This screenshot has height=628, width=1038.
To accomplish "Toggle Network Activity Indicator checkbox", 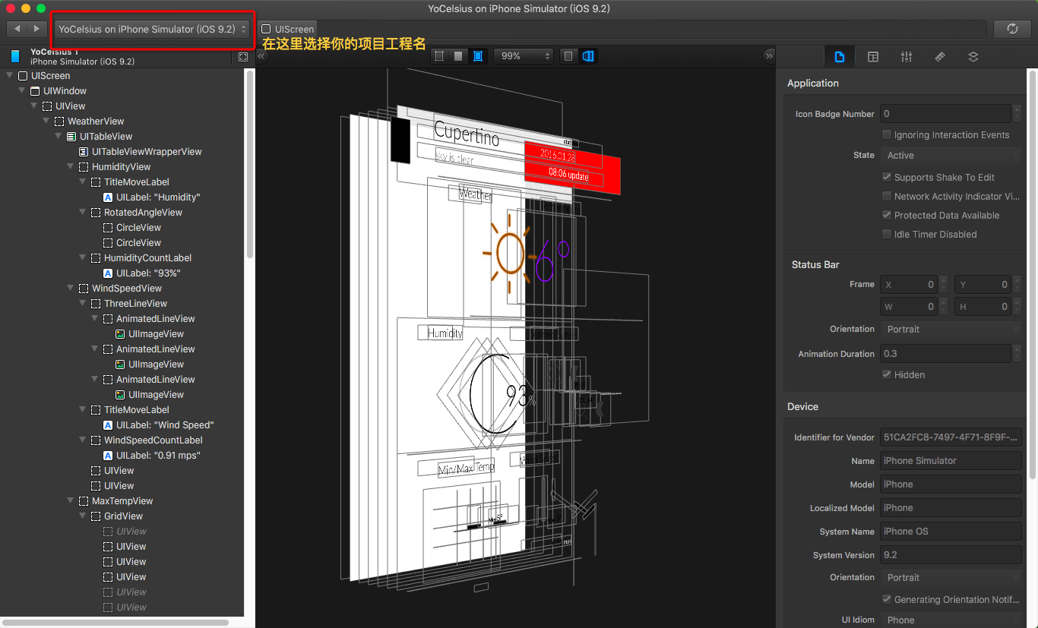I will click(886, 197).
